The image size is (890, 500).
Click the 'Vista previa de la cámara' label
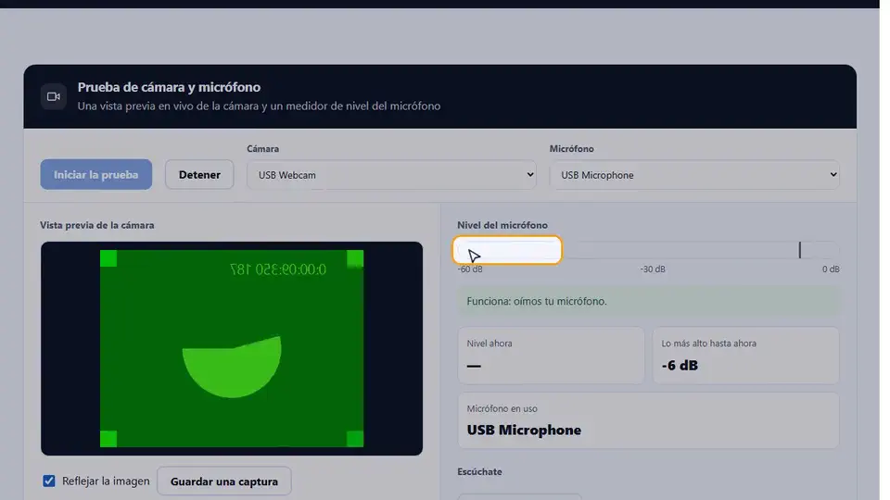[97, 225]
